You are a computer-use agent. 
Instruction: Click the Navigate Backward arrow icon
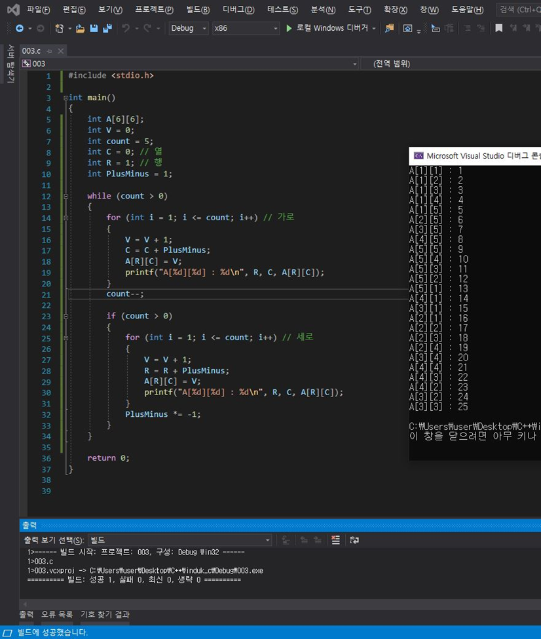coord(19,28)
